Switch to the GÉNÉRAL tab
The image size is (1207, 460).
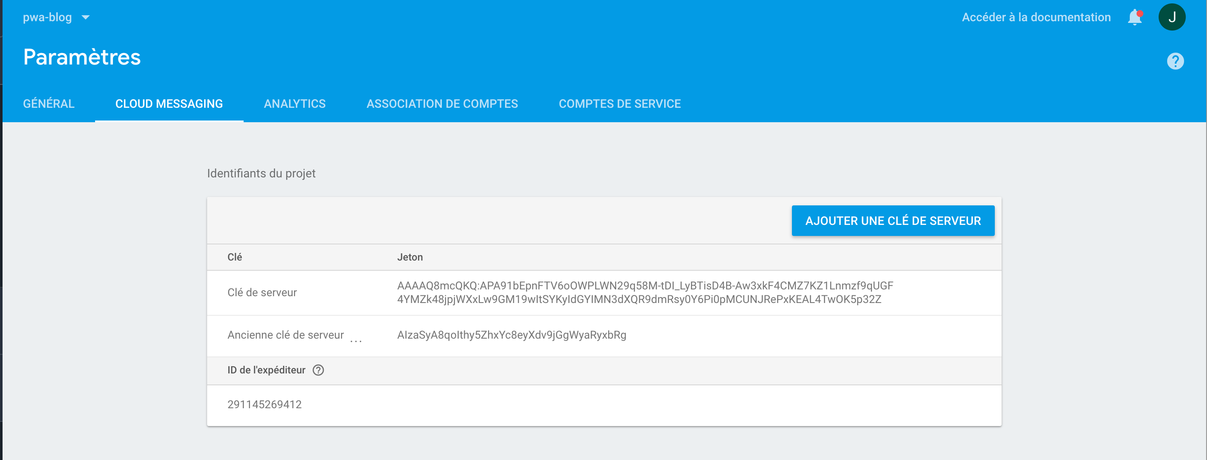point(48,104)
